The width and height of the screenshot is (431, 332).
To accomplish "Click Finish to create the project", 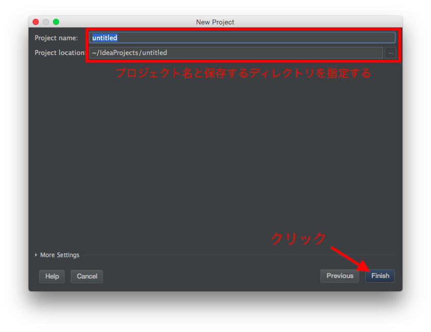I will point(380,275).
